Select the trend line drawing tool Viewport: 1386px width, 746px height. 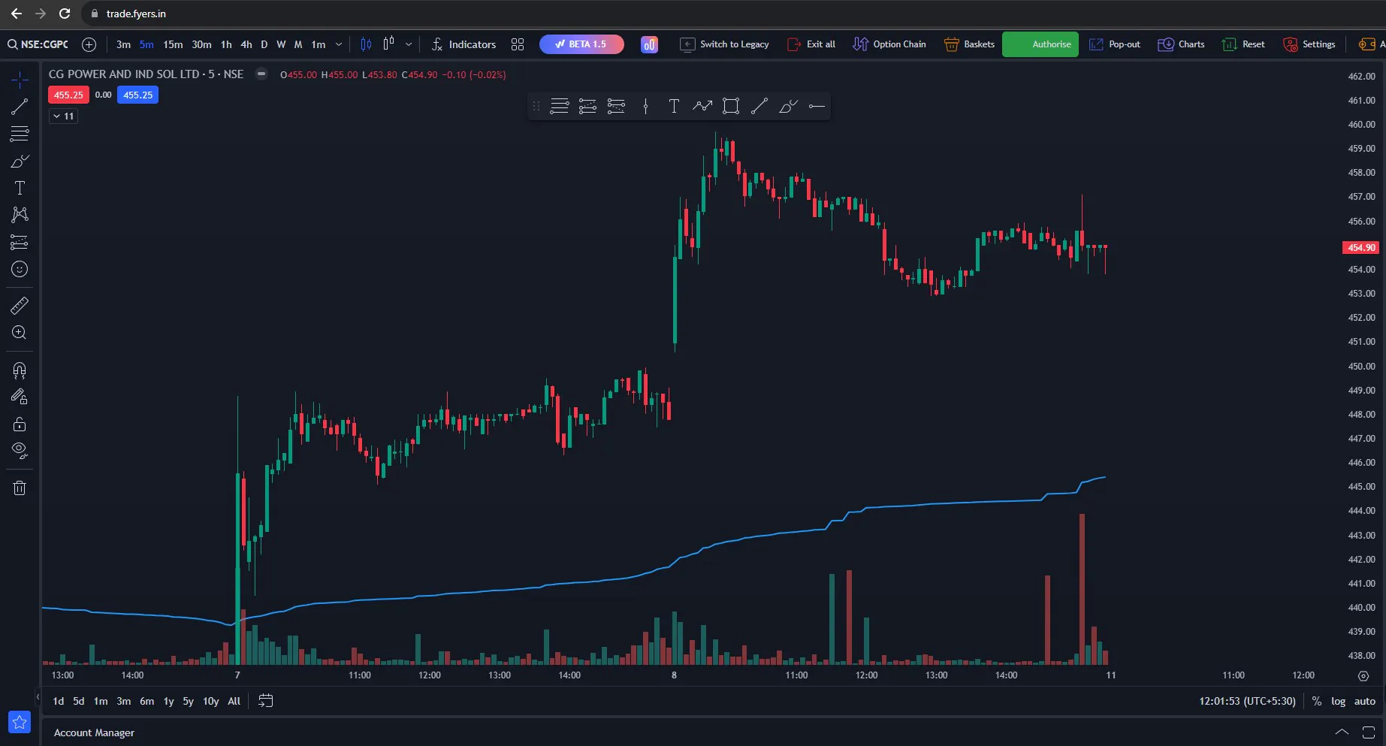coord(20,107)
